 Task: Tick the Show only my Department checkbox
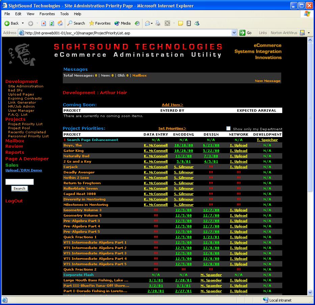pos(228,129)
